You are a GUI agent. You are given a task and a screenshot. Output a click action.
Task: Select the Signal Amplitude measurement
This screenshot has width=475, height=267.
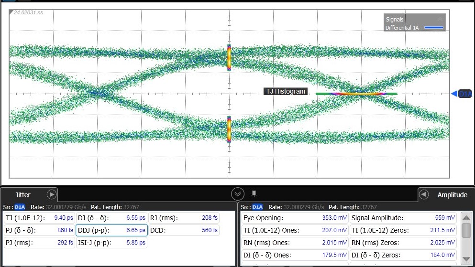click(x=403, y=218)
